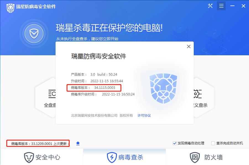The width and height of the screenshot is (249, 165).
Task: Click the Rising lion logo top-left
Action: [x=11, y=8]
